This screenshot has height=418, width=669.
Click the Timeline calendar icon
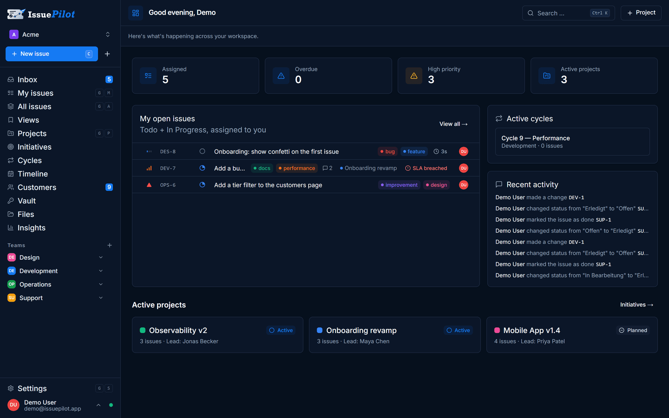[11, 174]
